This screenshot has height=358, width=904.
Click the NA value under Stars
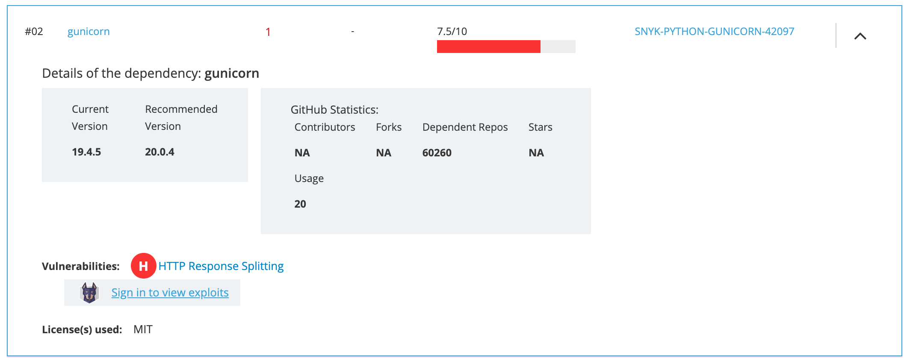click(536, 153)
